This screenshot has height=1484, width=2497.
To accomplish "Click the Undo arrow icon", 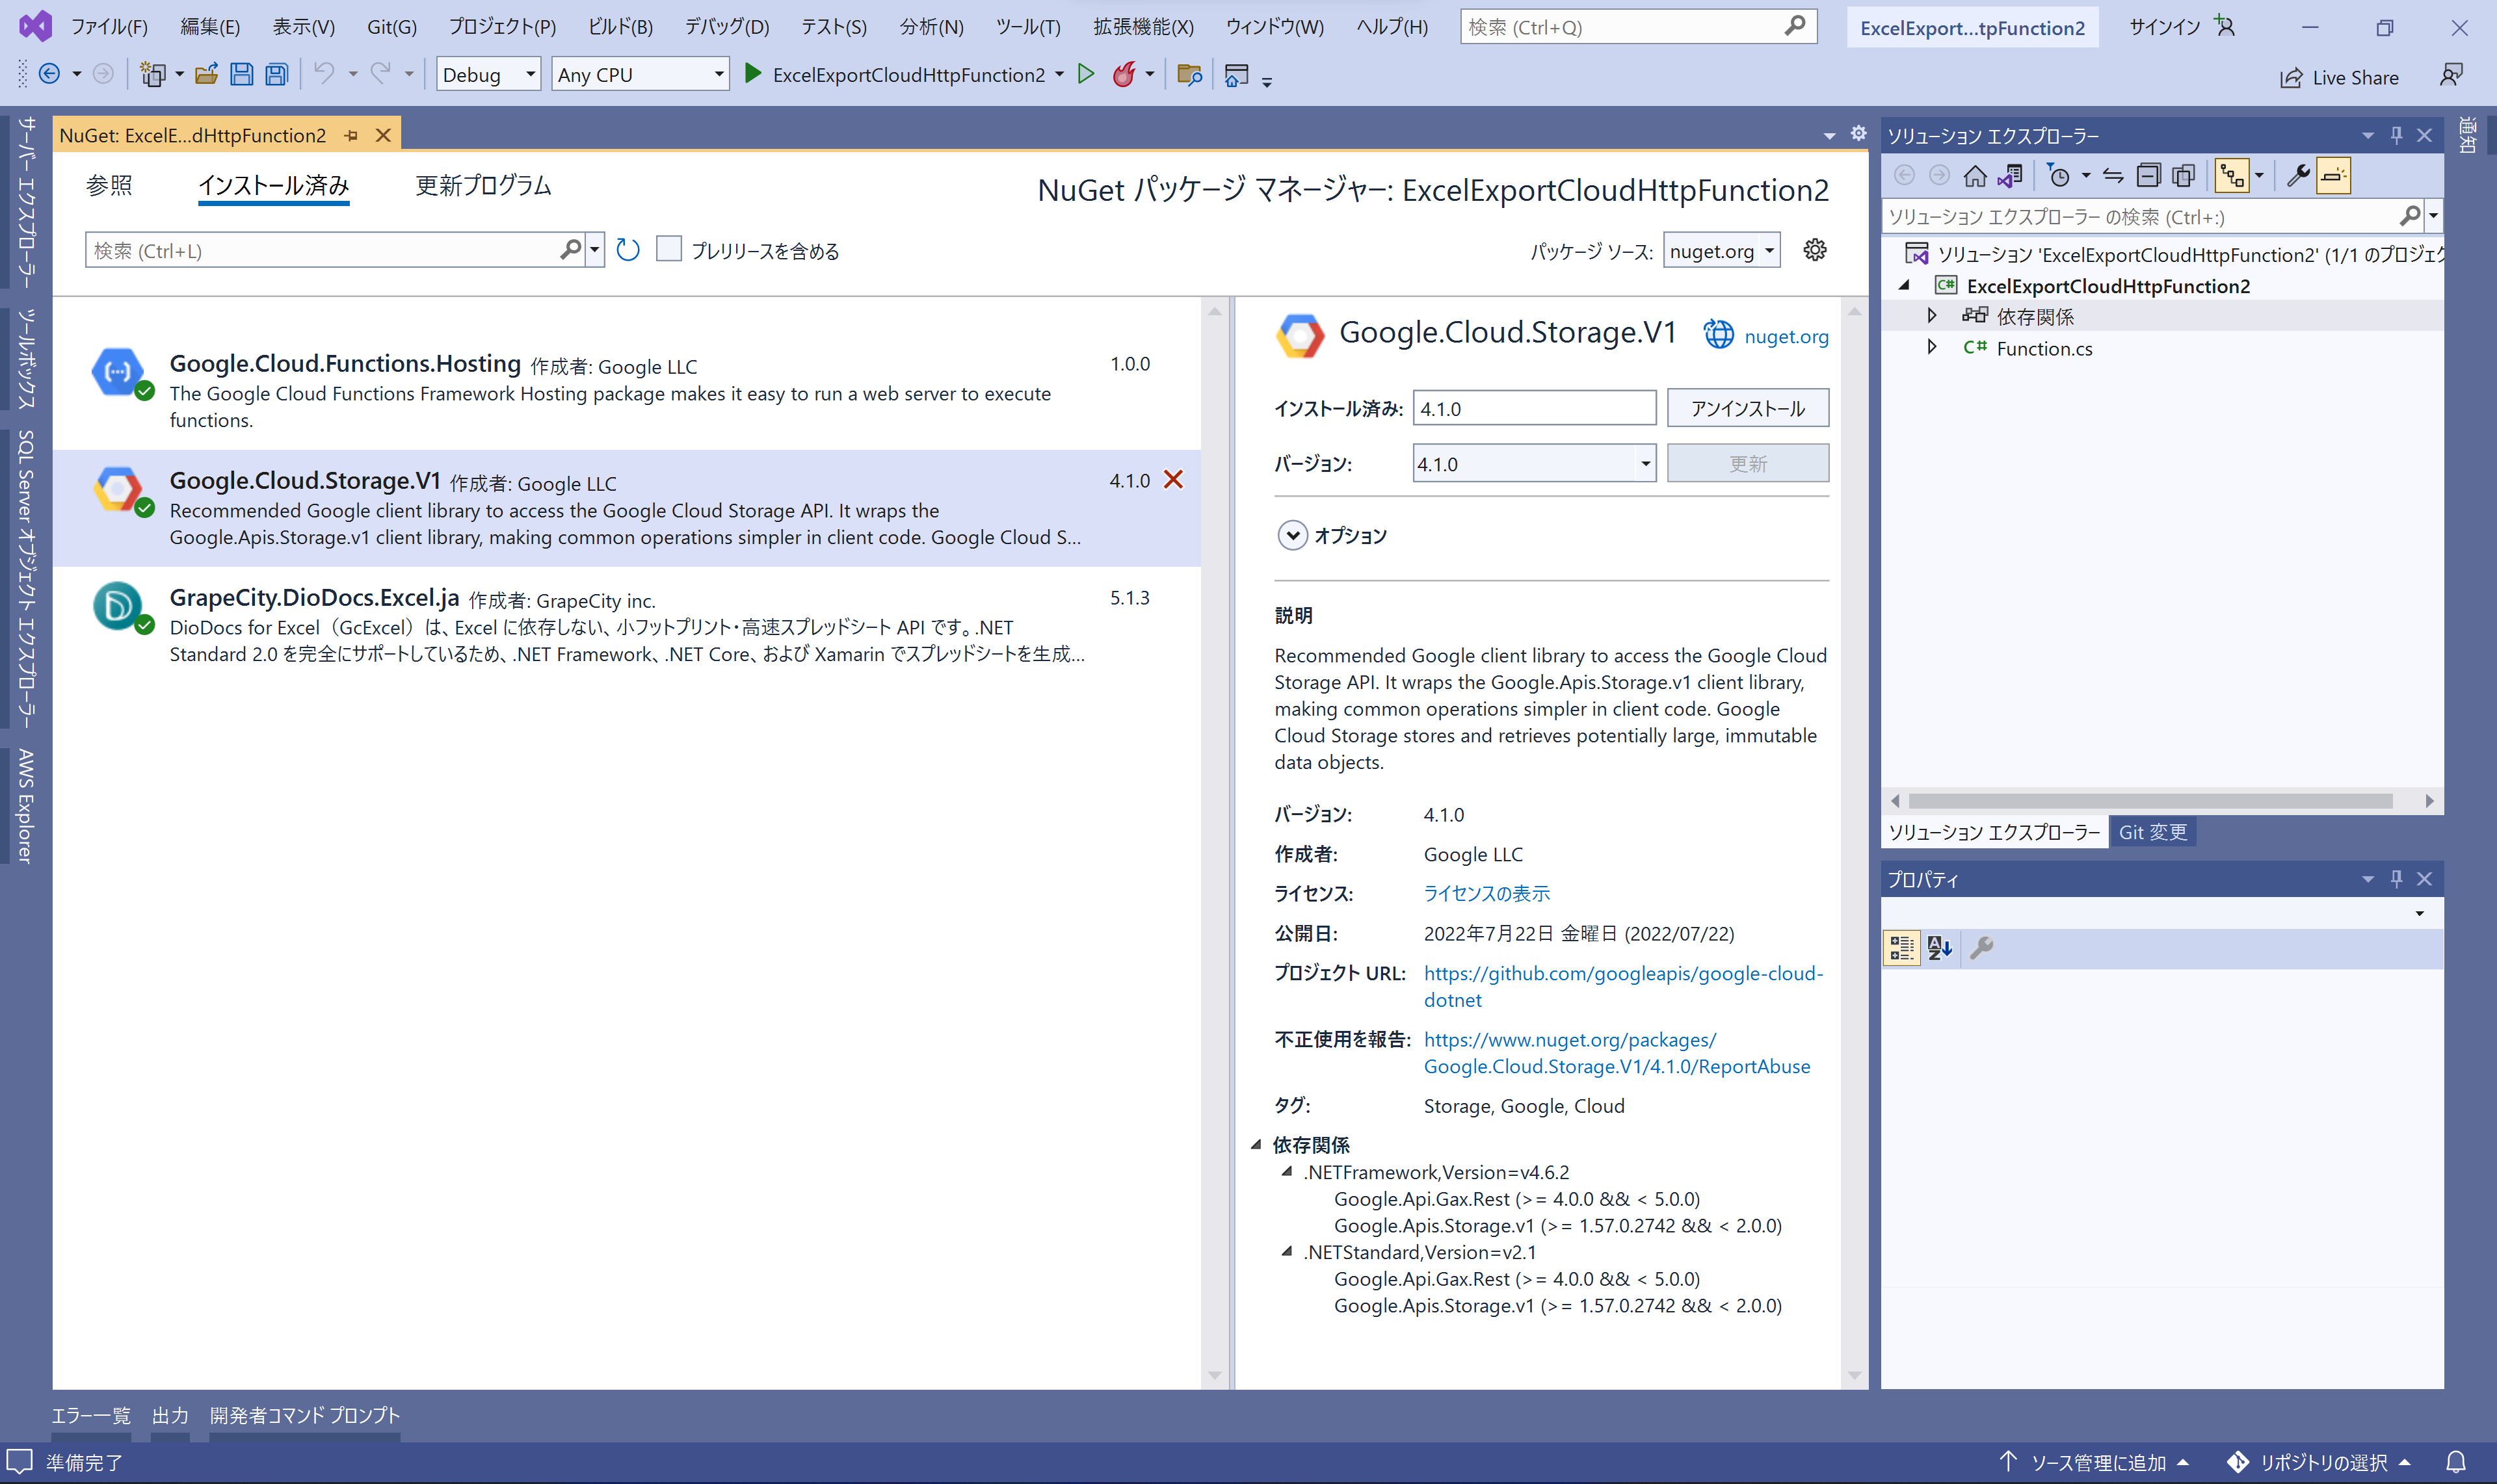I will click(323, 74).
